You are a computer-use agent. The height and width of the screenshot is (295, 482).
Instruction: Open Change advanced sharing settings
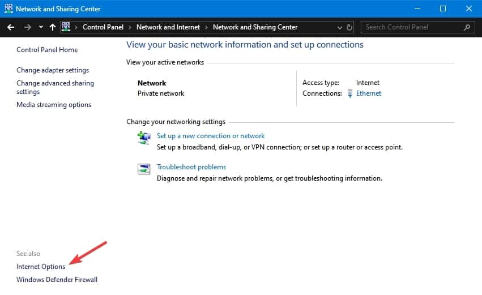pos(56,88)
